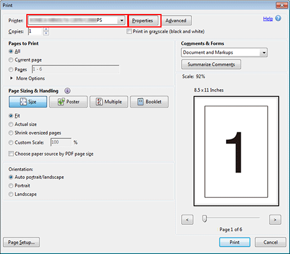Viewport: 290px width, 254px height.
Task: Open the Printer selection dropdown
Action: 77,20
